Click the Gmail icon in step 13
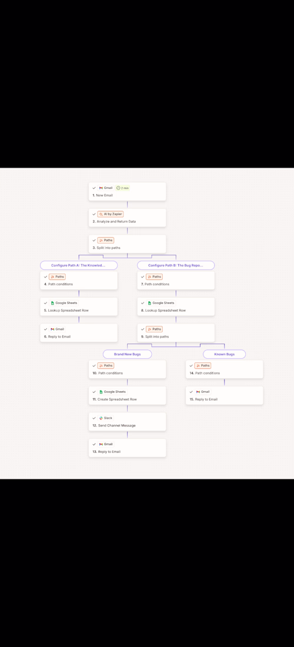294x647 pixels. (101, 445)
